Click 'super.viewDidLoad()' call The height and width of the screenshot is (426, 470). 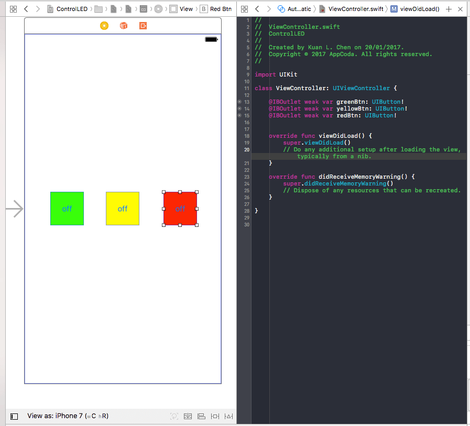click(317, 143)
